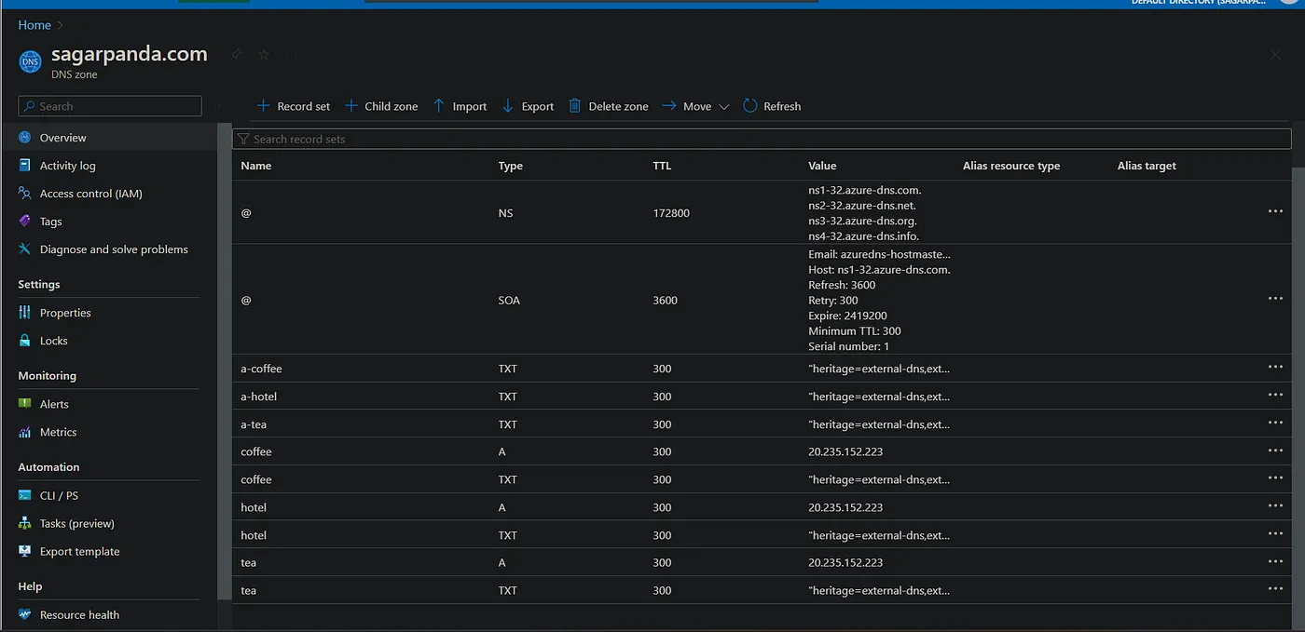Sort by the Type column header
Image resolution: width=1305 pixels, height=632 pixels.
pos(511,166)
